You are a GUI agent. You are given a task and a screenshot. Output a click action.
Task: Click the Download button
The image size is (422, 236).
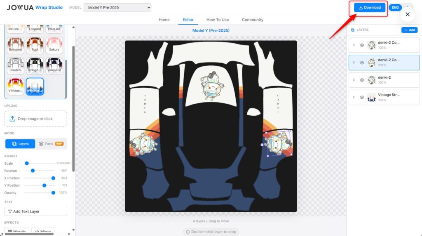(370, 7)
